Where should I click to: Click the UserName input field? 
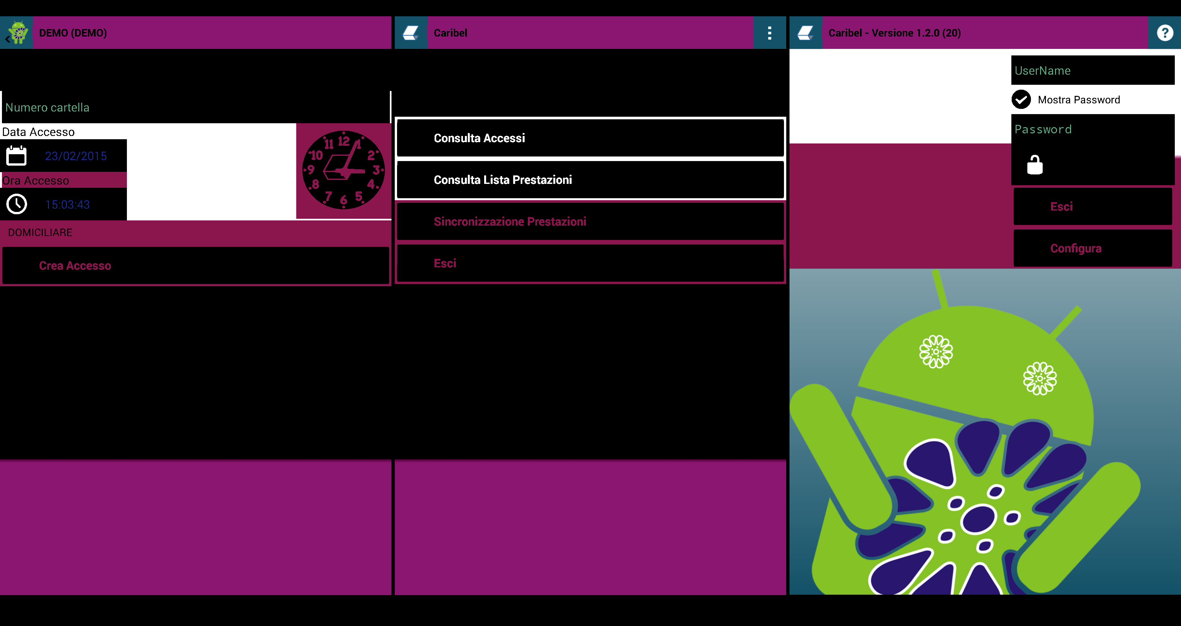1093,70
